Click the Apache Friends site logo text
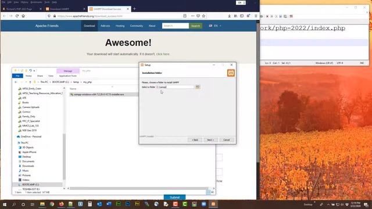 click(x=47, y=26)
